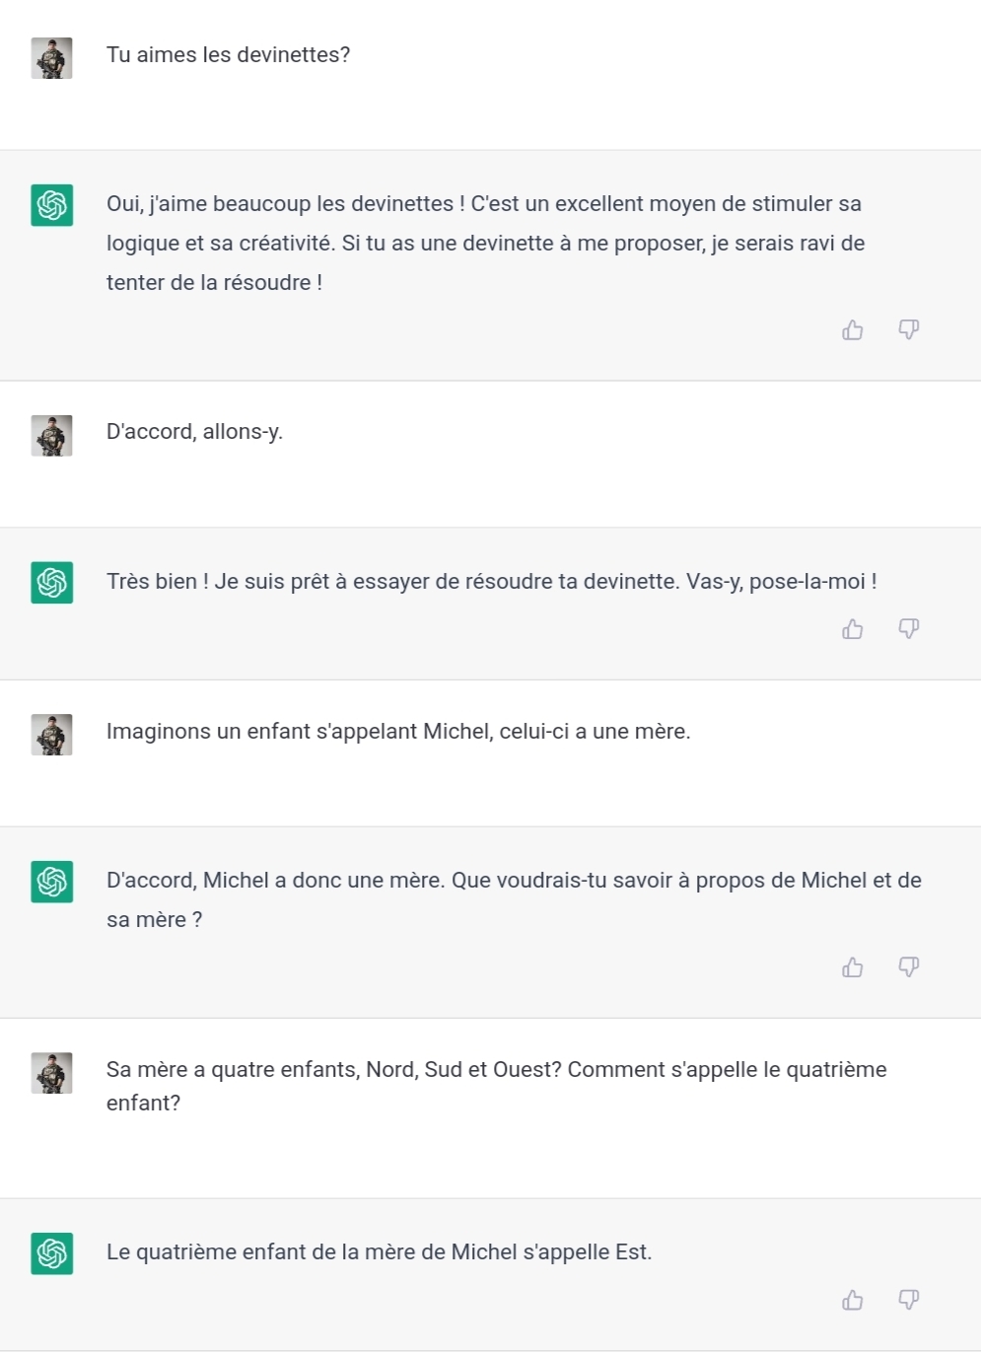
Task: Give a thumbs up to the "Très bien !" response
Action: [852, 628]
